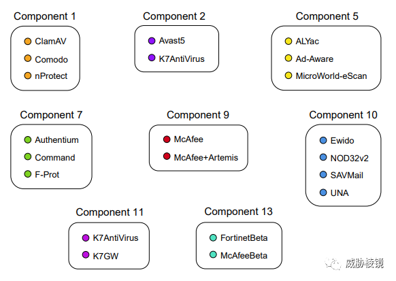
Task: Click the teal dot next to FortinetBeta
Action: click(213, 237)
